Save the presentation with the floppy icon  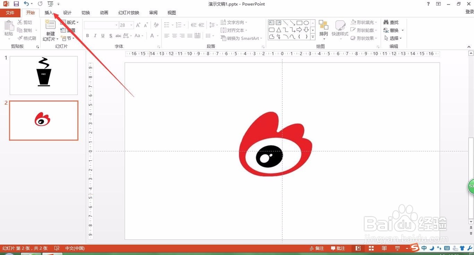(x=16, y=4)
